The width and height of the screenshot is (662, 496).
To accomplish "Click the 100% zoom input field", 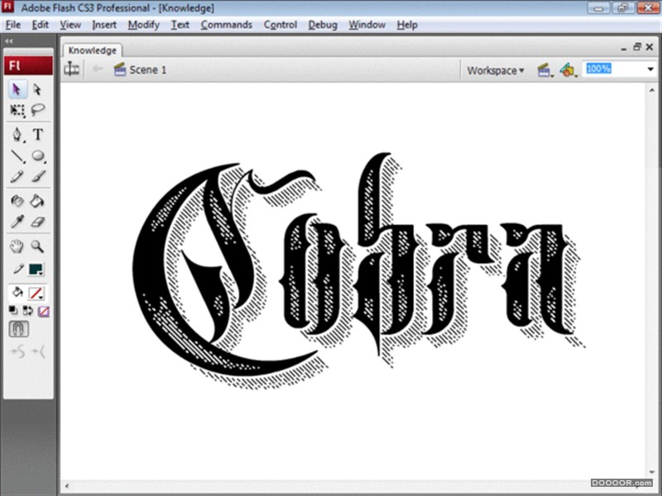I will [614, 69].
